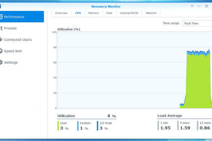This screenshot has height=141, width=212.
Task: Click the Connected Users label in sidebar
Action: (18, 40)
